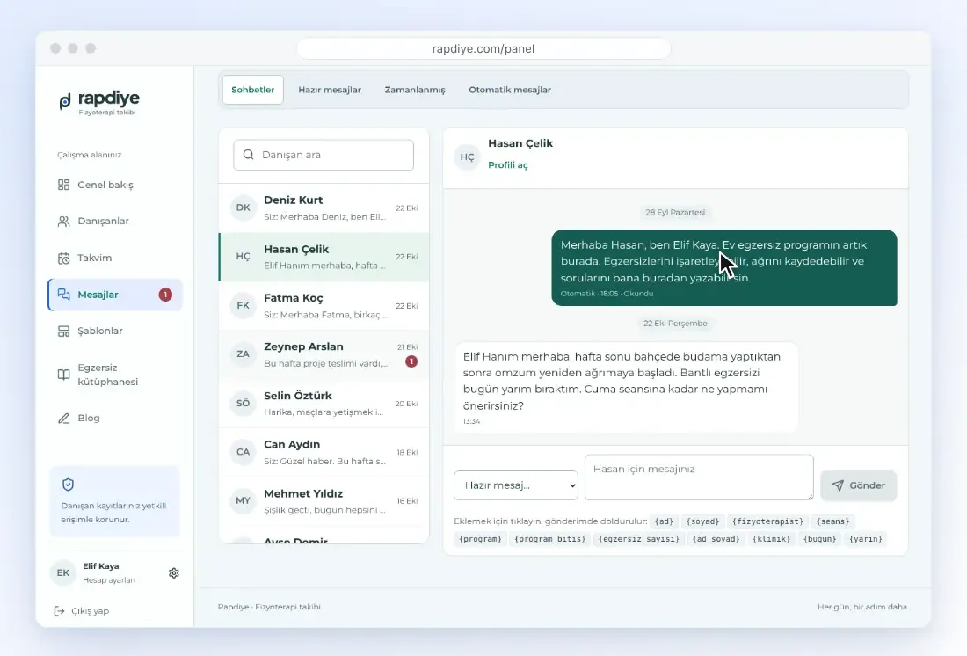Open the Hazır mesaj dropdown
967x656 pixels.
[515, 485]
